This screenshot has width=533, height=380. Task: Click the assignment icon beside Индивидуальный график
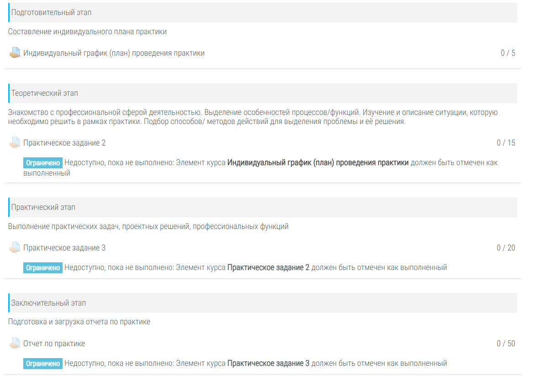pyautogui.click(x=15, y=53)
